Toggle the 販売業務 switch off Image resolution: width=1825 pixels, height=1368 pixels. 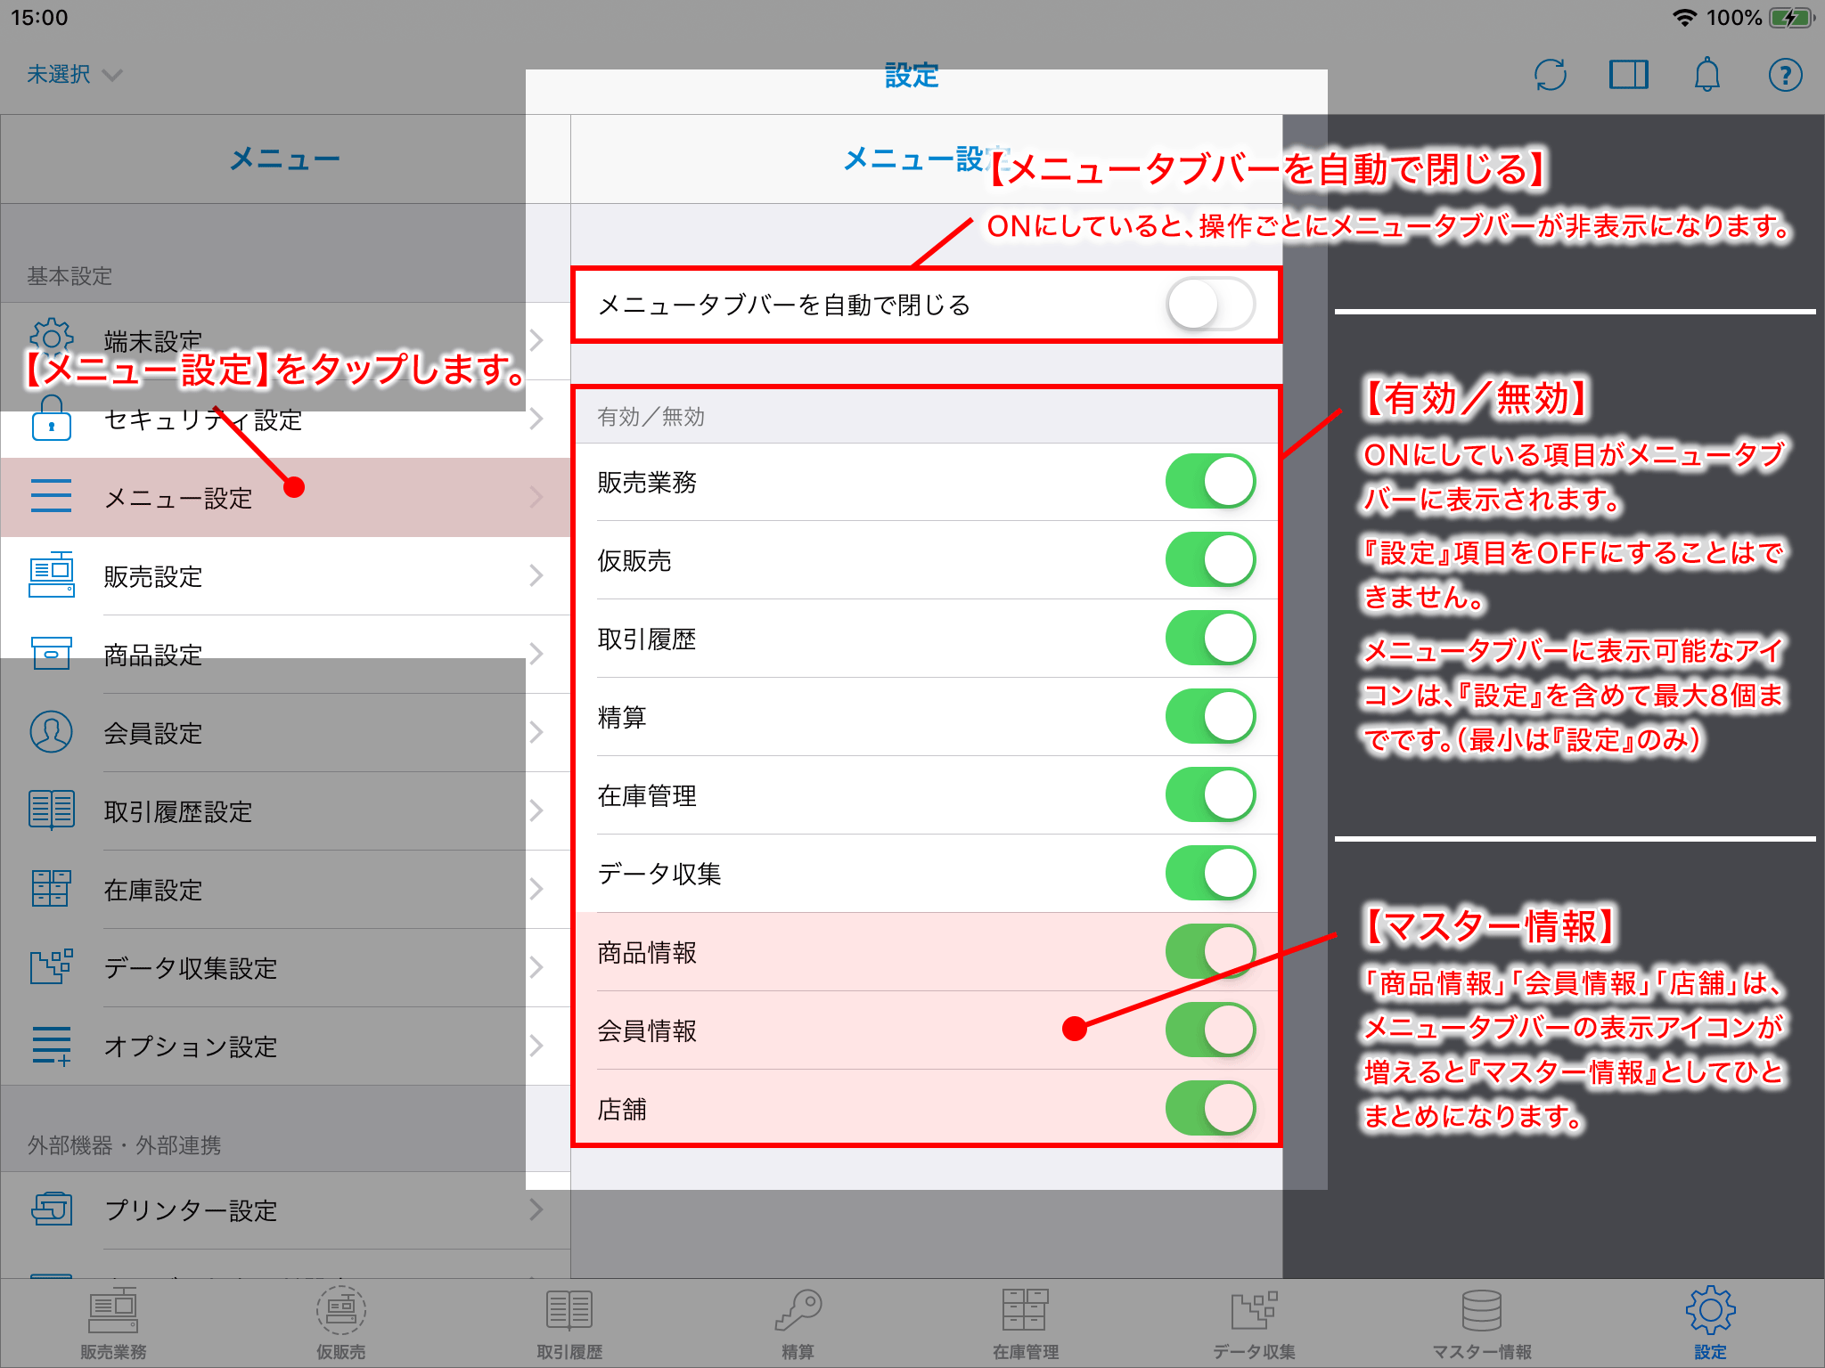click(x=1211, y=481)
